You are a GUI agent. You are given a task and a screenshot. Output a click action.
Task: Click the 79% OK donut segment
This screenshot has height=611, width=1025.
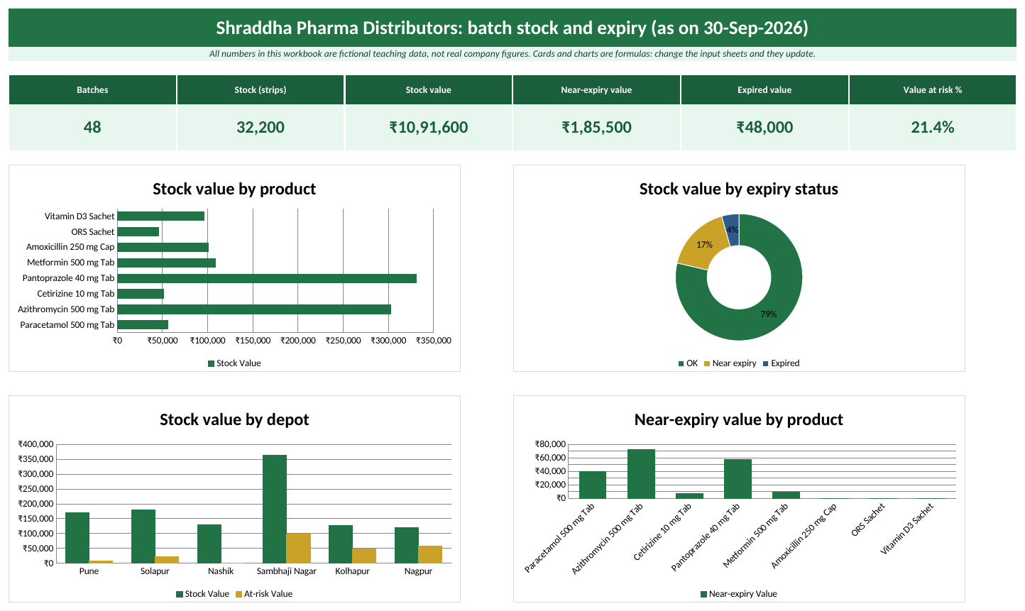click(x=769, y=314)
